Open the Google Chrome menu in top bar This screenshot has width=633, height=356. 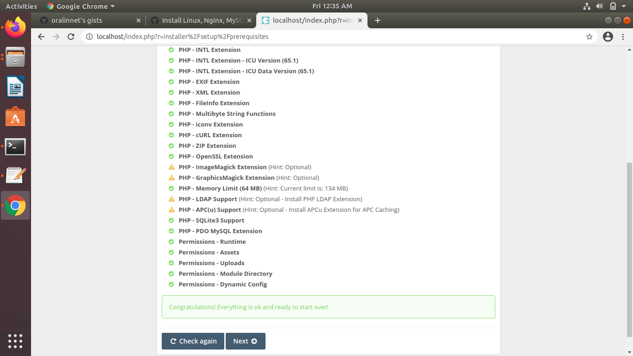coord(80,6)
